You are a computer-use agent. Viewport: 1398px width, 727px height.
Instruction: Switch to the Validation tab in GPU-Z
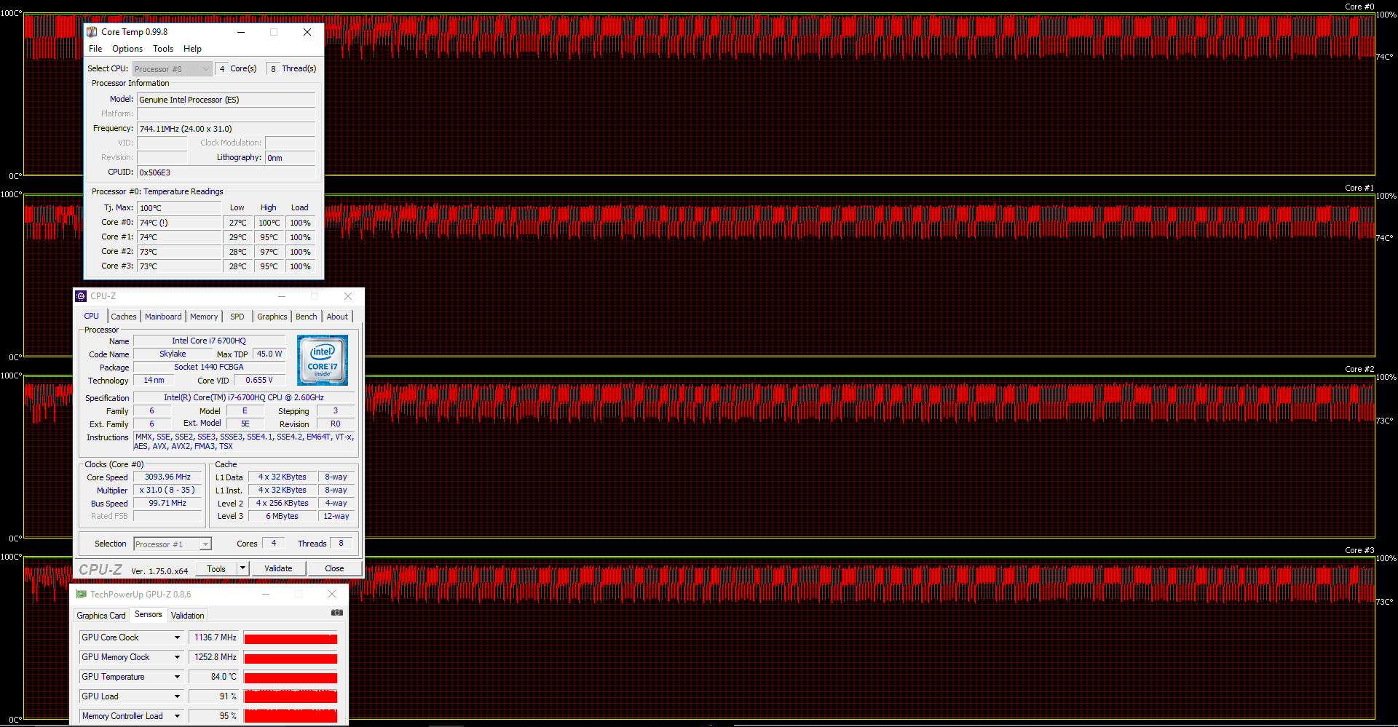tap(187, 616)
